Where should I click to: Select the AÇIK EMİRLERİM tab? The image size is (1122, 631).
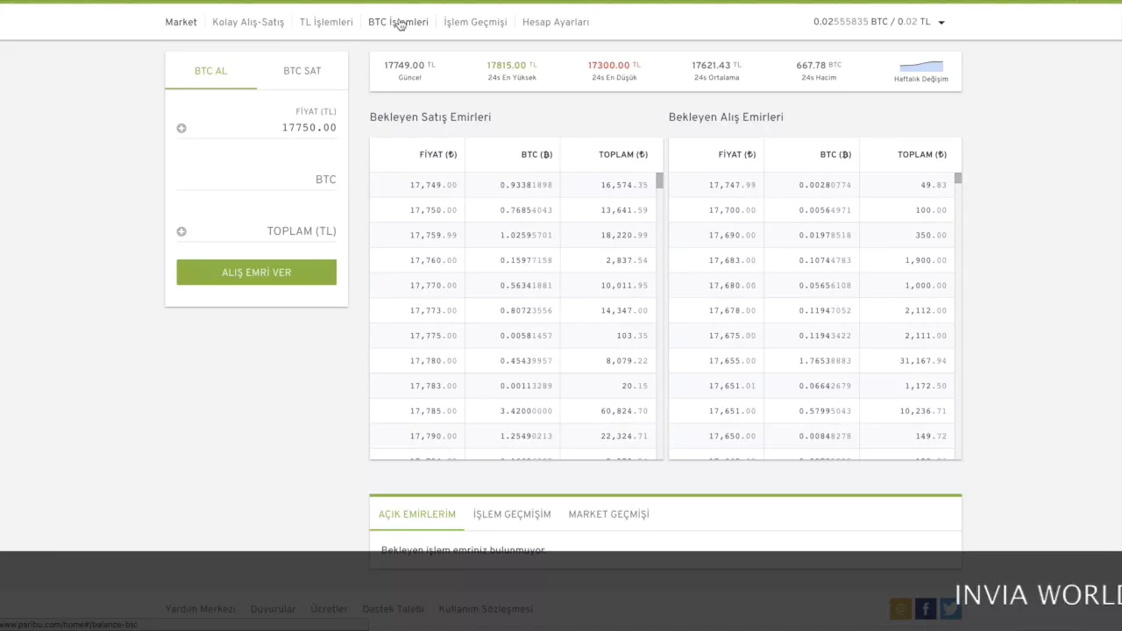(417, 514)
